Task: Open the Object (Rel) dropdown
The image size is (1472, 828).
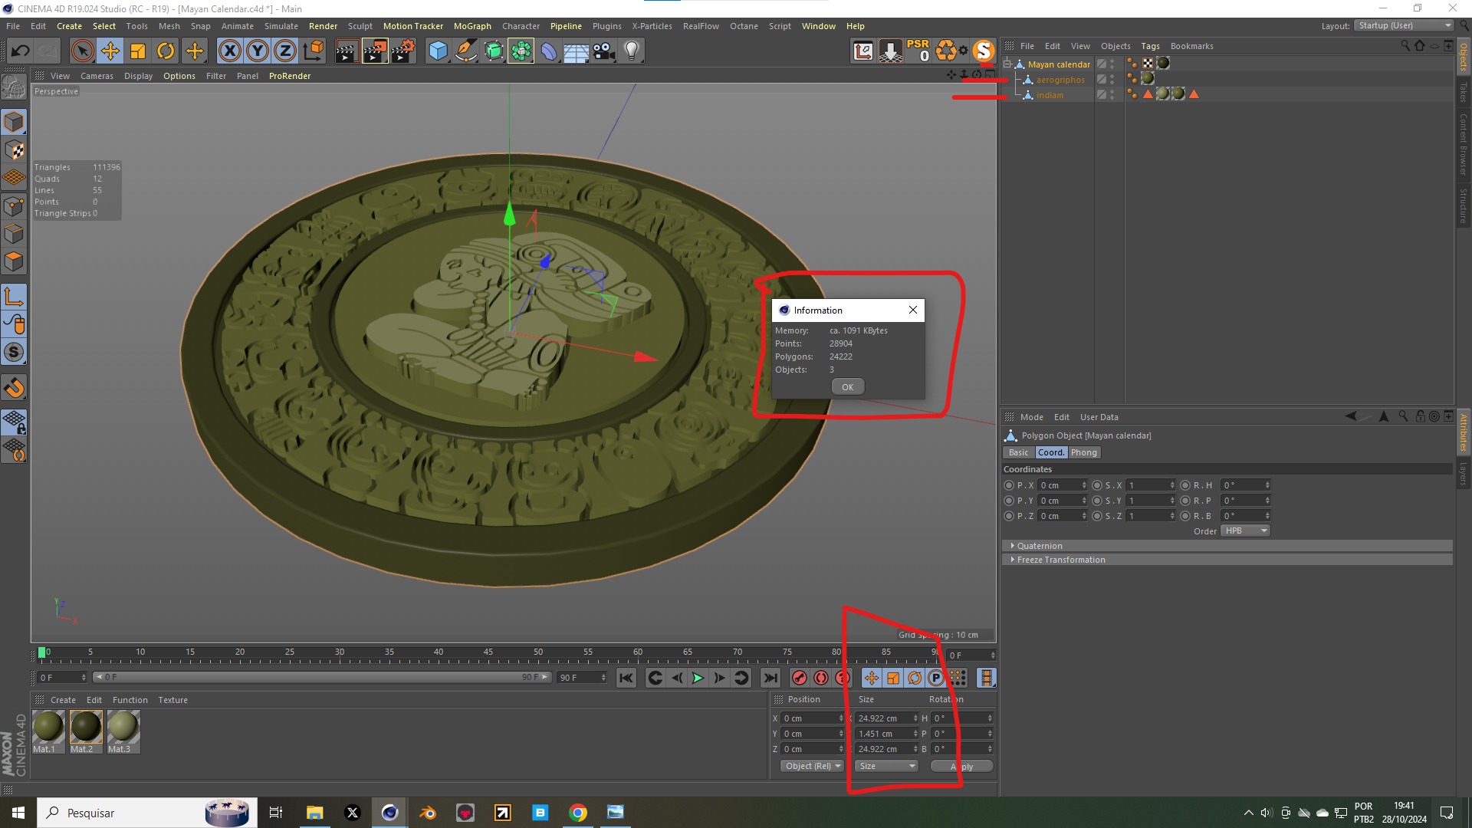Action: 812,766
